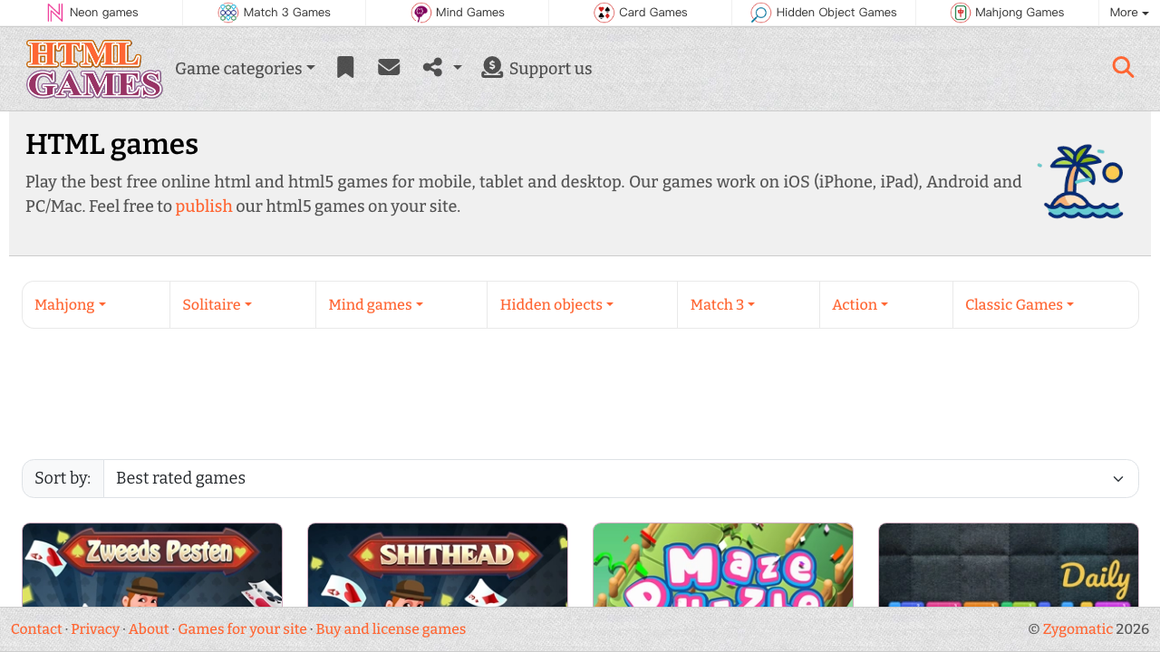Visit the Zygomatic footer link
1160x652 pixels.
(x=1078, y=629)
